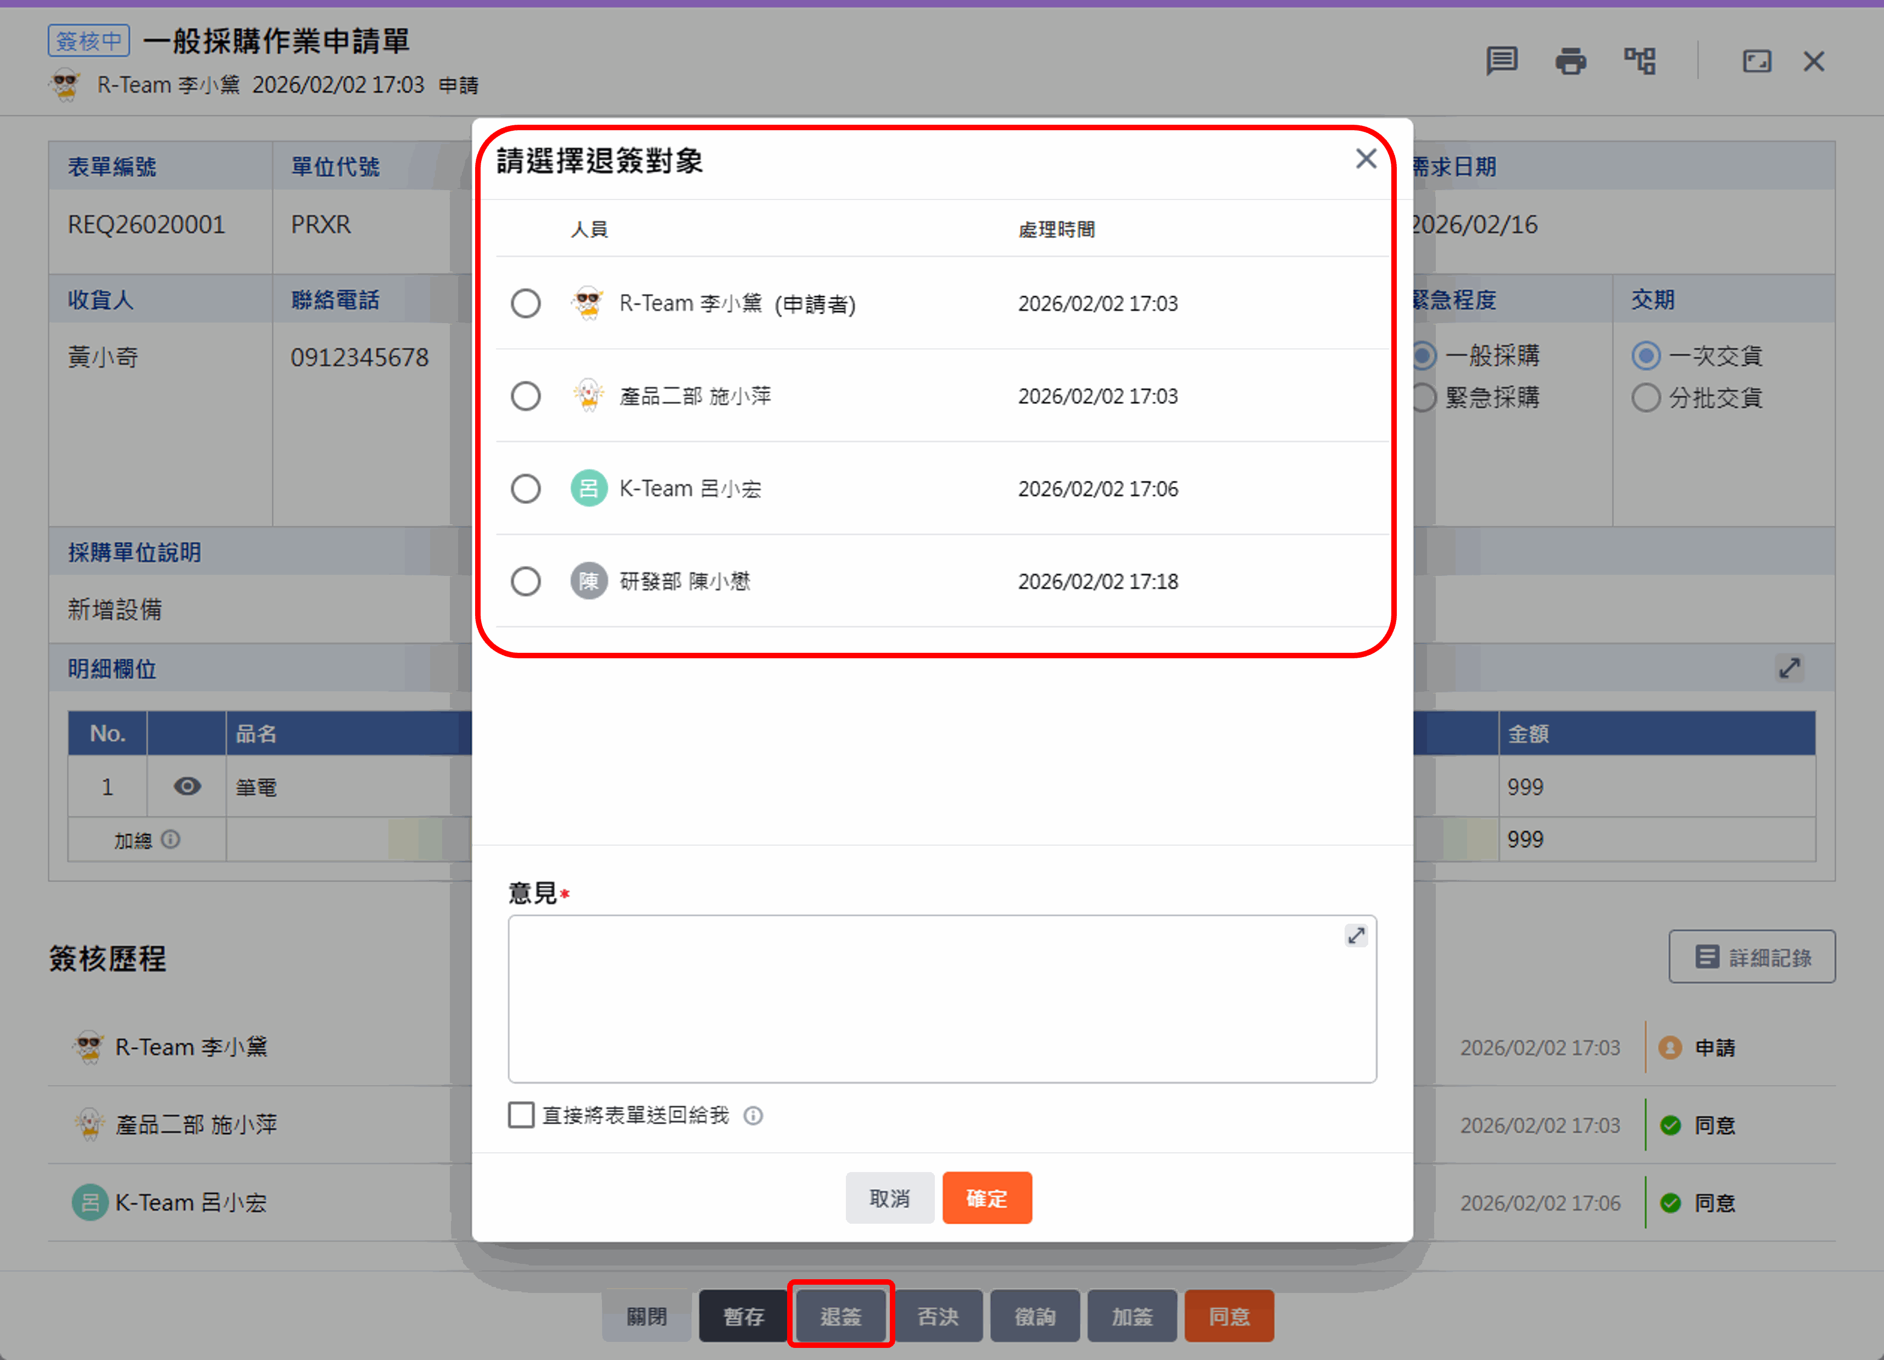Select R-Team 李小黛 (申請者) radio button
Screen dimensions: 1884x1360
click(525, 303)
